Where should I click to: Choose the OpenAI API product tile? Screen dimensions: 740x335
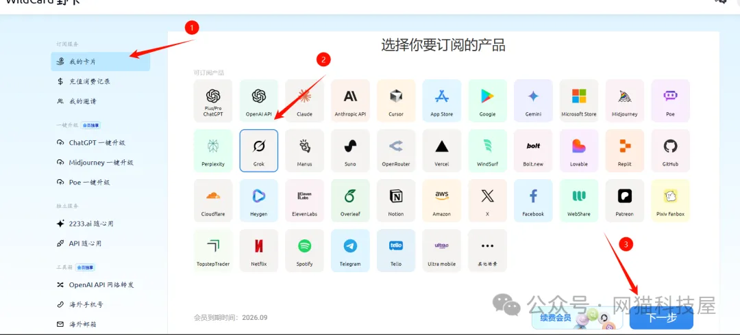(258, 100)
